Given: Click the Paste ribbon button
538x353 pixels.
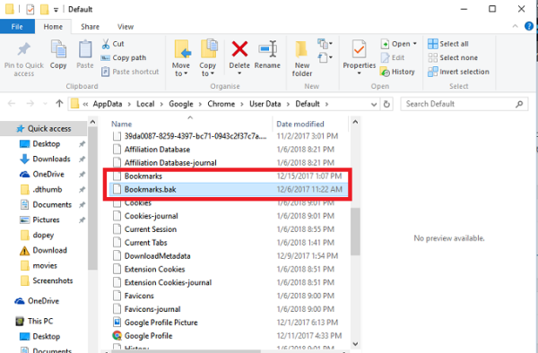Looking at the screenshot, I should point(85,55).
